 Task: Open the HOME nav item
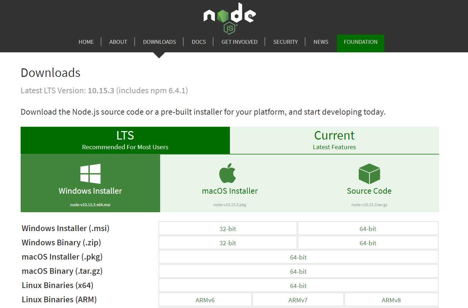coord(86,42)
